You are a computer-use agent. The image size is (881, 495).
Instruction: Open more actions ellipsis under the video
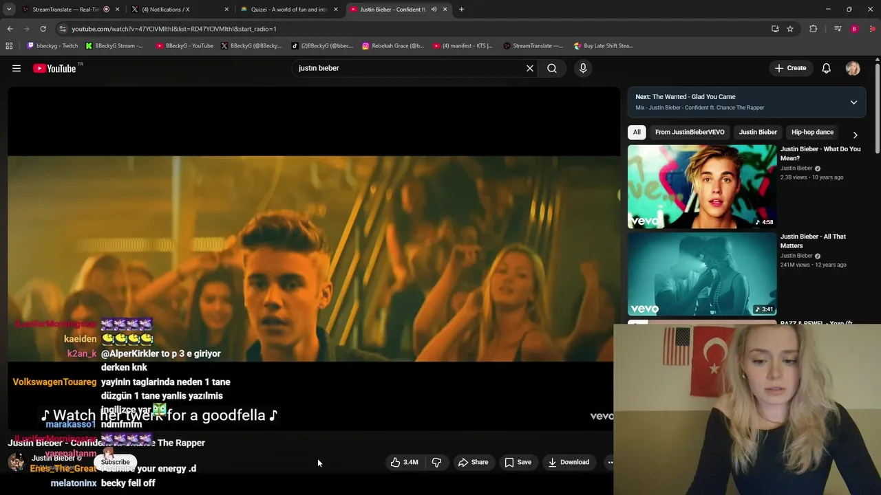(x=609, y=462)
